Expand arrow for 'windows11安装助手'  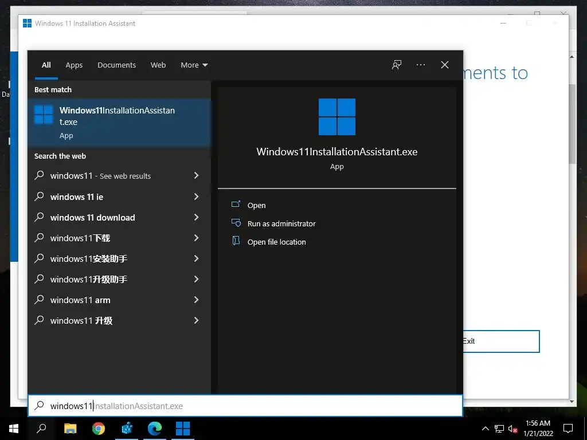[x=196, y=258]
